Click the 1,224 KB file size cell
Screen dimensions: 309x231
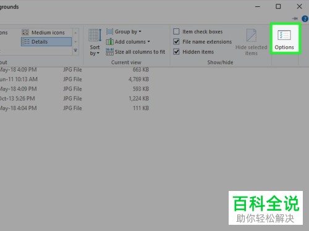click(138, 99)
